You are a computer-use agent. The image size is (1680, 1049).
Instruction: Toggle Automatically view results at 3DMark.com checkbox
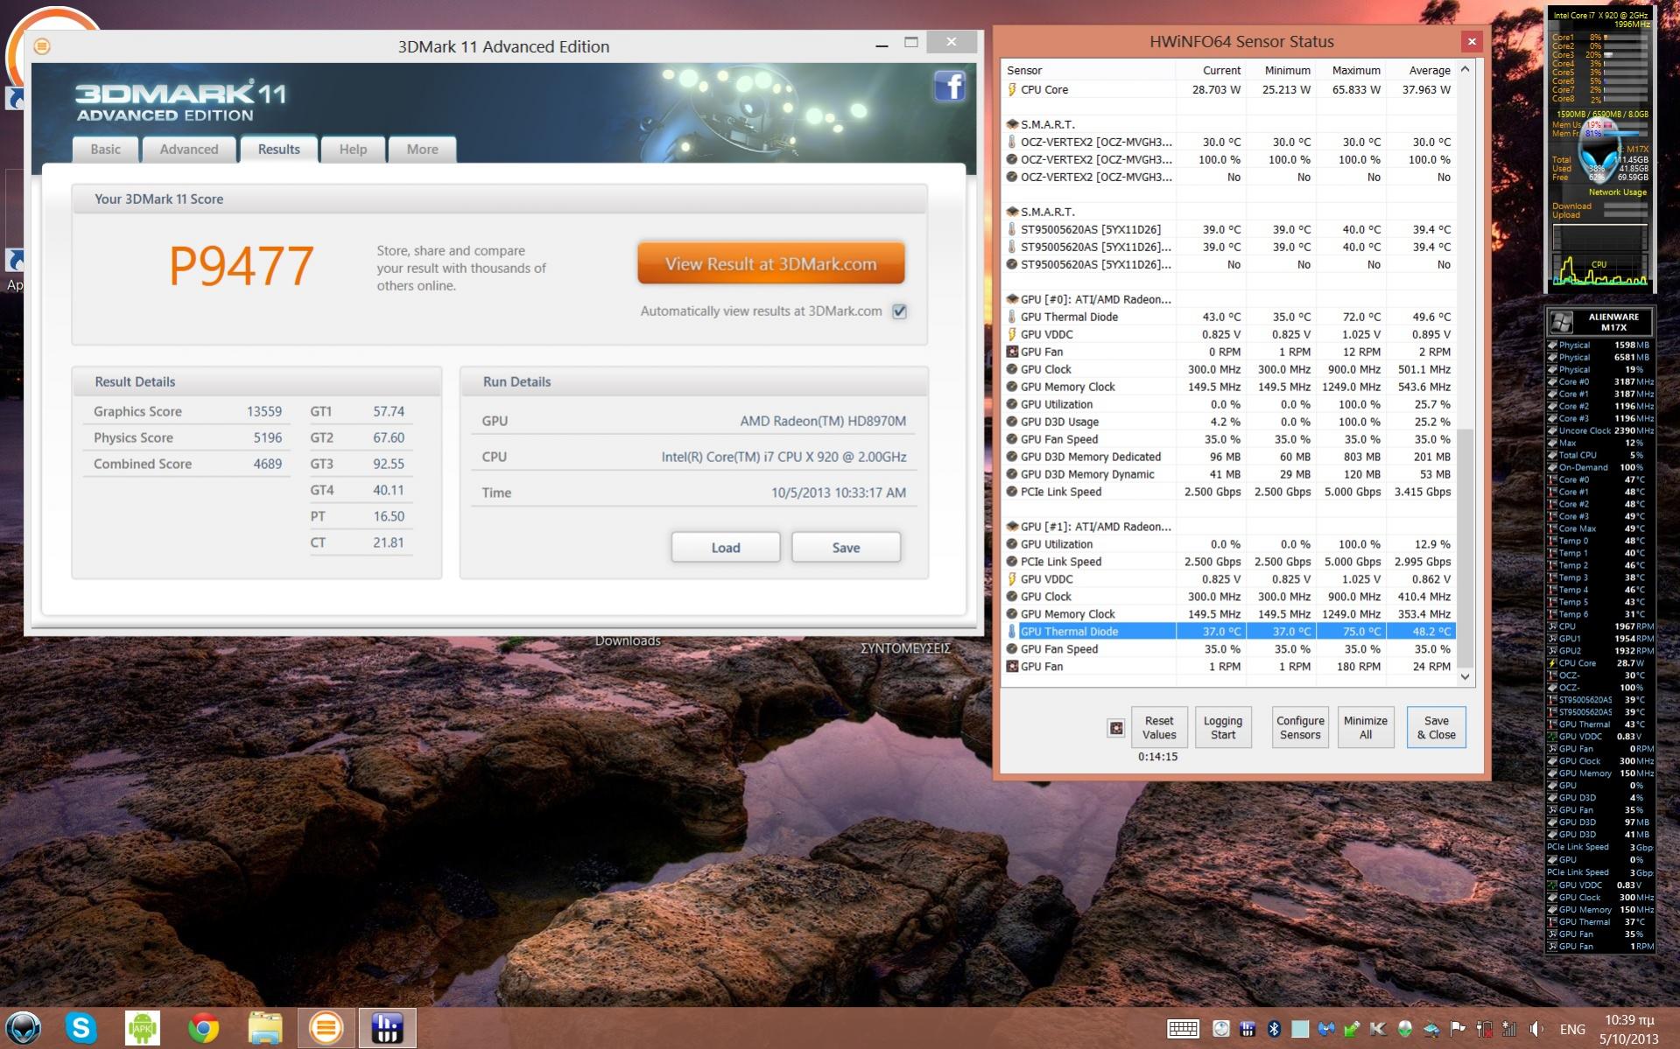point(899,311)
